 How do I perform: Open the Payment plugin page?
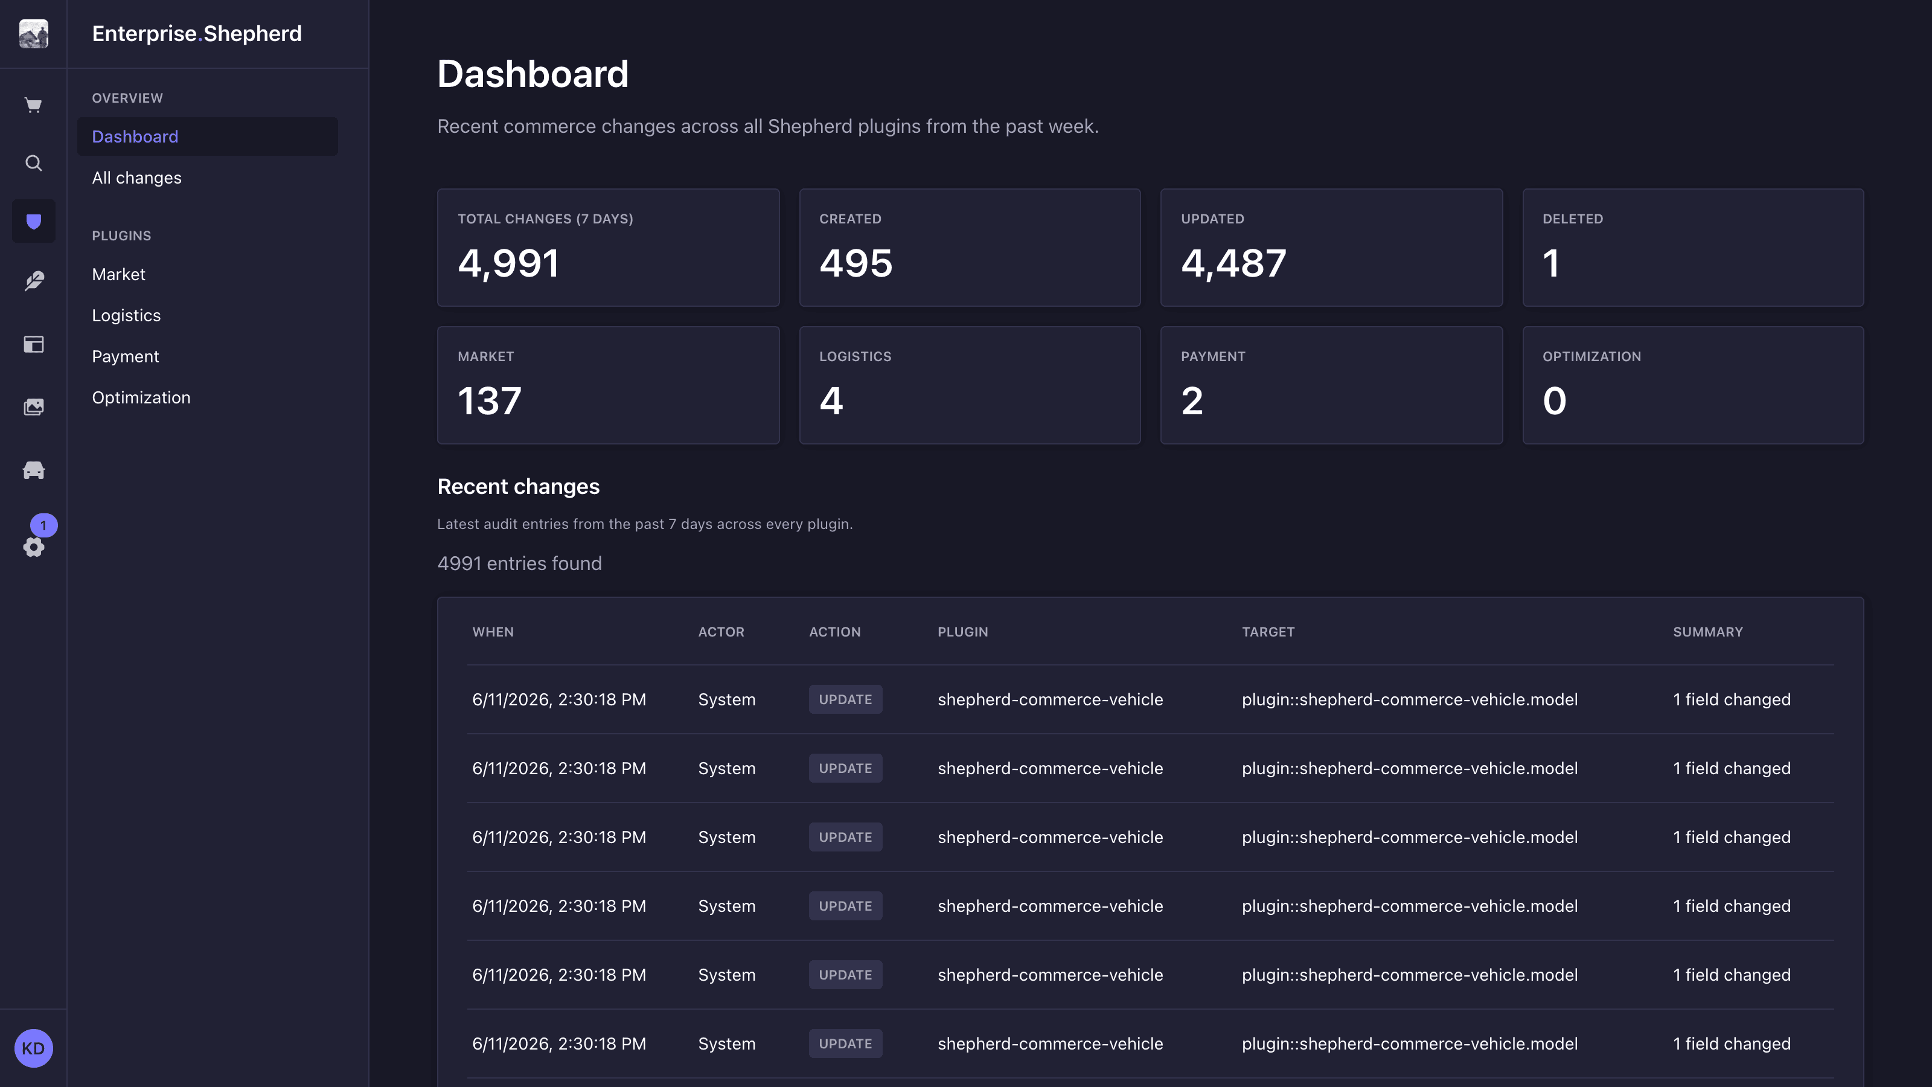[125, 357]
